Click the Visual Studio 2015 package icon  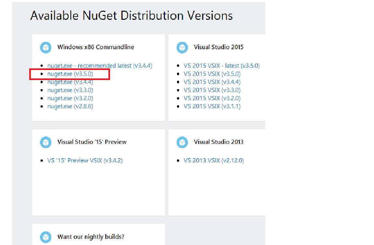click(182, 47)
